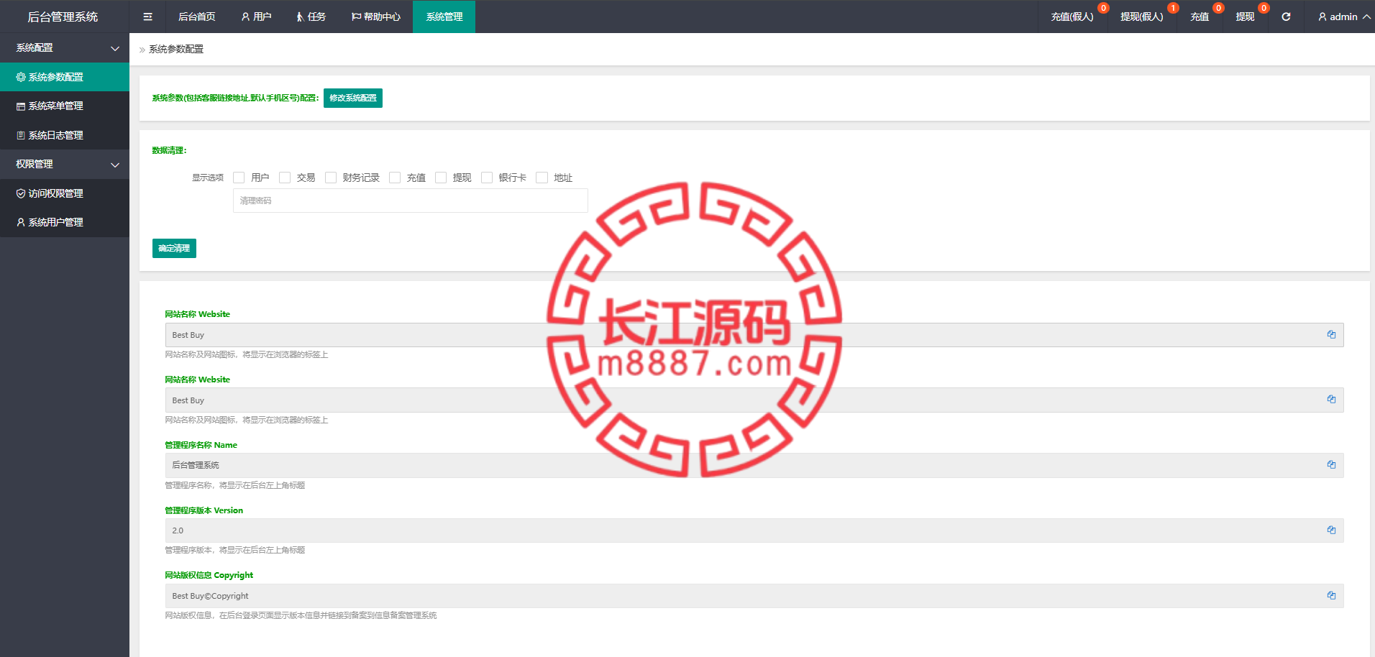Viewport: 1375px width, 657px height.
Task: Copy the second 网站名称 Website field value
Action: (1331, 400)
